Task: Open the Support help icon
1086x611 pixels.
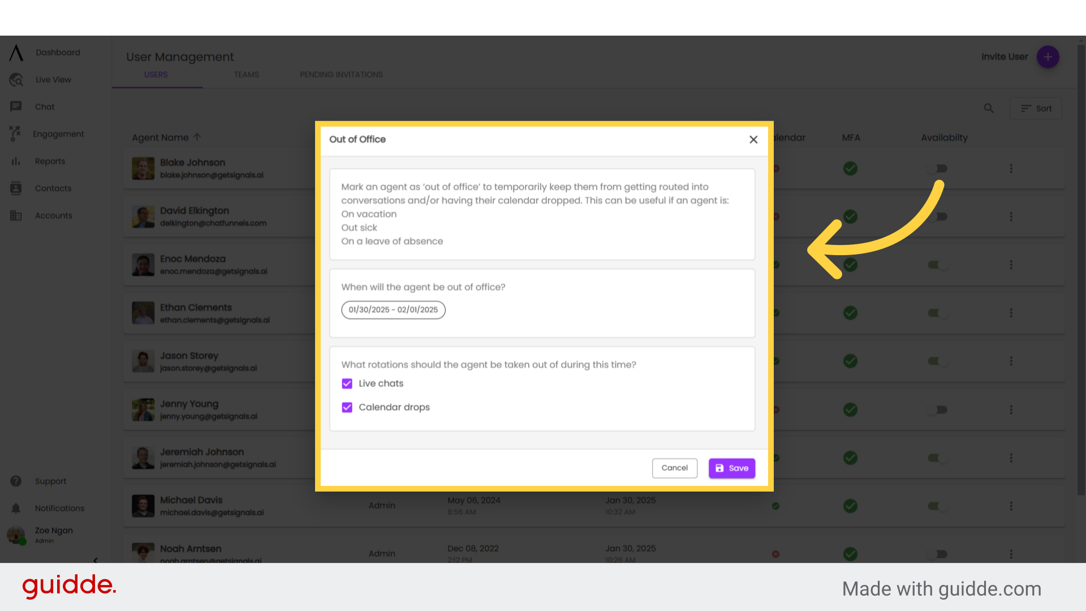Action: [16, 481]
